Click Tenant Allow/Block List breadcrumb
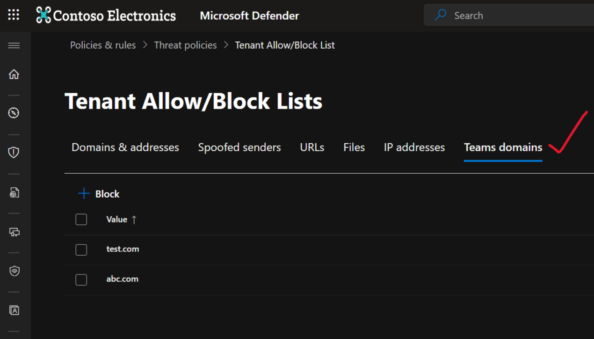 [285, 45]
